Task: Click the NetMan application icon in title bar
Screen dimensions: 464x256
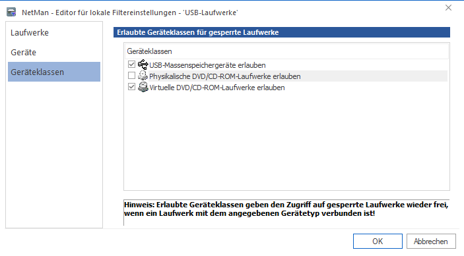Action: (x=11, y=13)
